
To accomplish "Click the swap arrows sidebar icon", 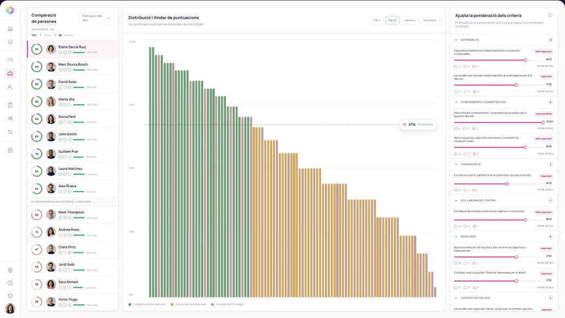I will (x=10, y=132).
